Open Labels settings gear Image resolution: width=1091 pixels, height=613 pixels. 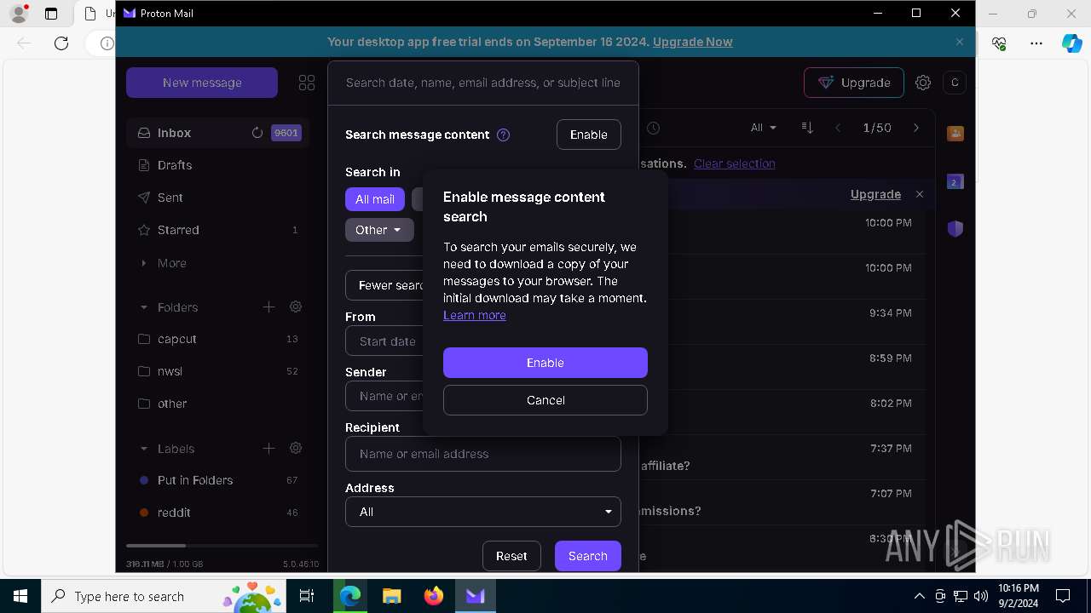point(296,448)
